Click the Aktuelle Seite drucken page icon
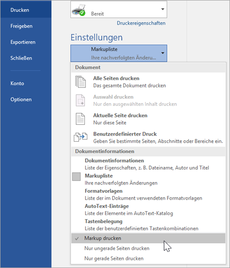Viewport: 230px width, 268px height. [81, 119]
